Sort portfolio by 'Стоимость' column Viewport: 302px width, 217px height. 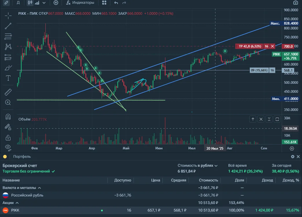point(208,180)
